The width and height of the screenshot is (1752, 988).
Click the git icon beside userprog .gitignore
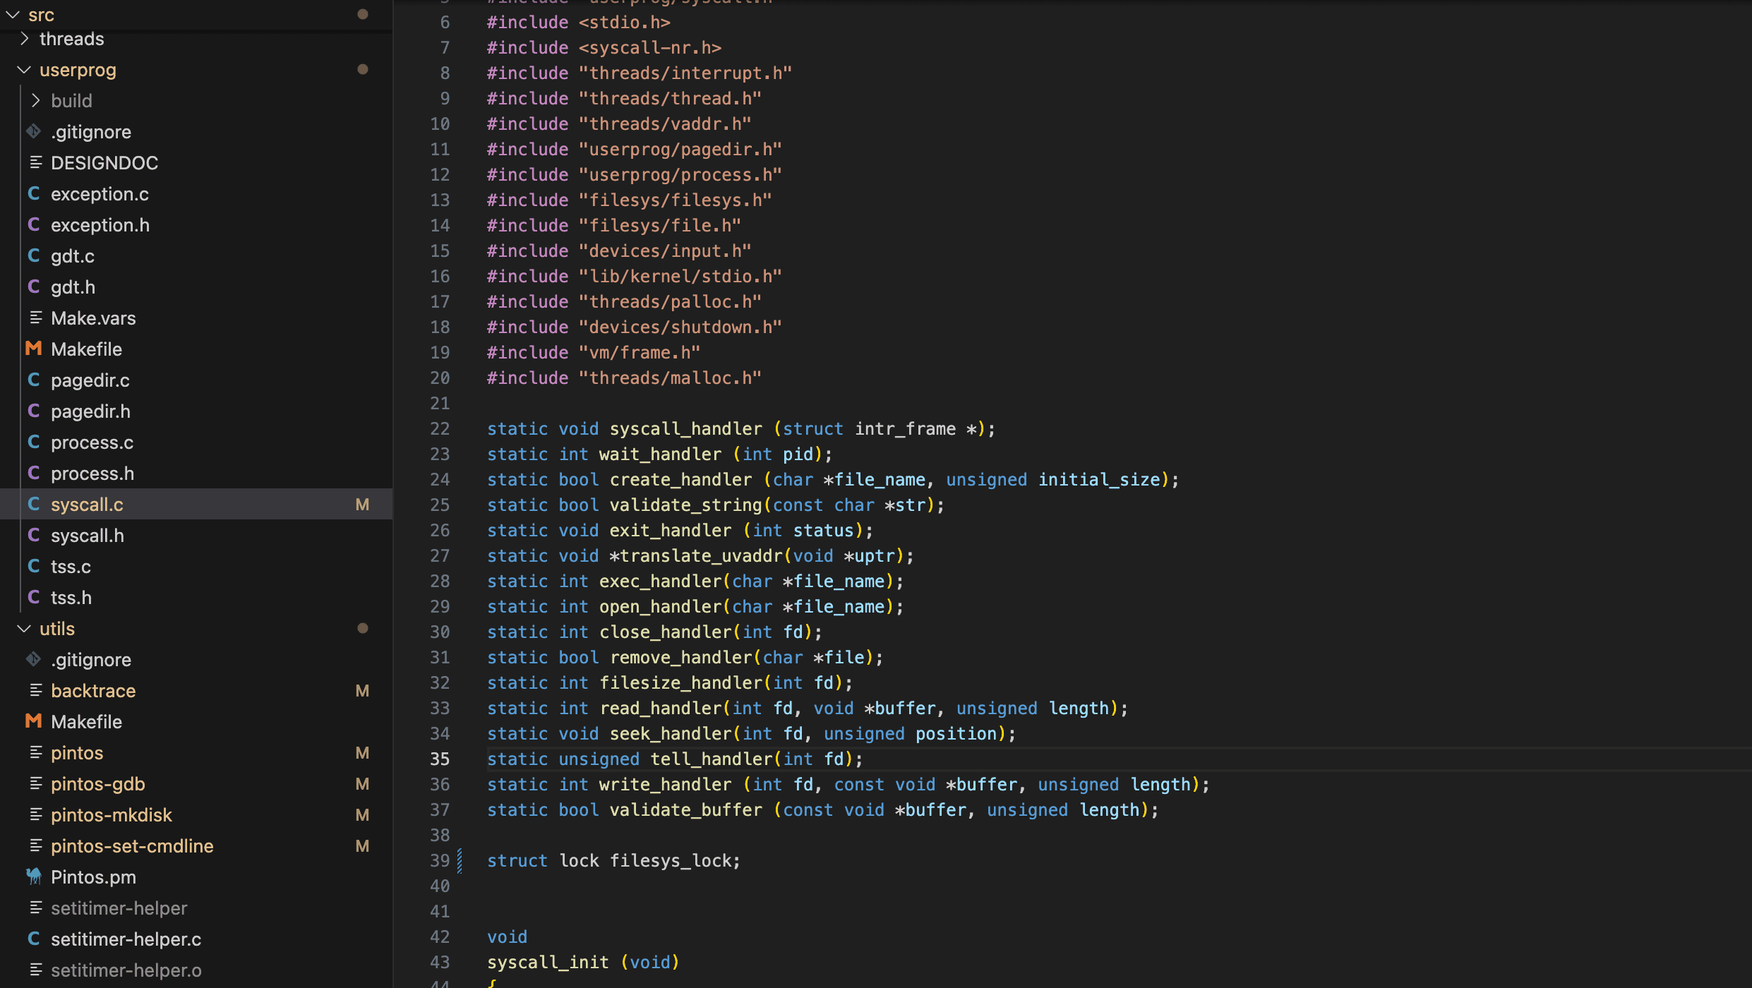point(33,131)
